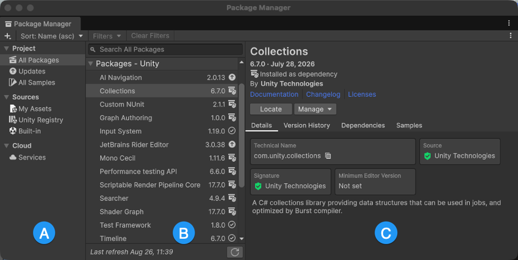The width and height of the screenshot is (518, 260).
Task: Open the Documentation link
Action: [x=274, y=94]
